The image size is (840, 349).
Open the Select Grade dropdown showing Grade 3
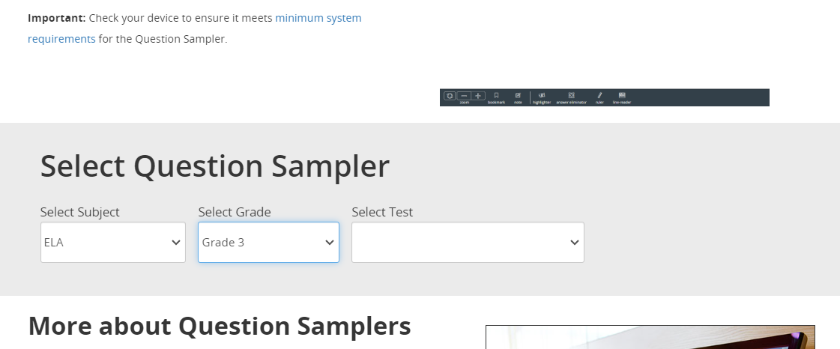pos(268,243)
